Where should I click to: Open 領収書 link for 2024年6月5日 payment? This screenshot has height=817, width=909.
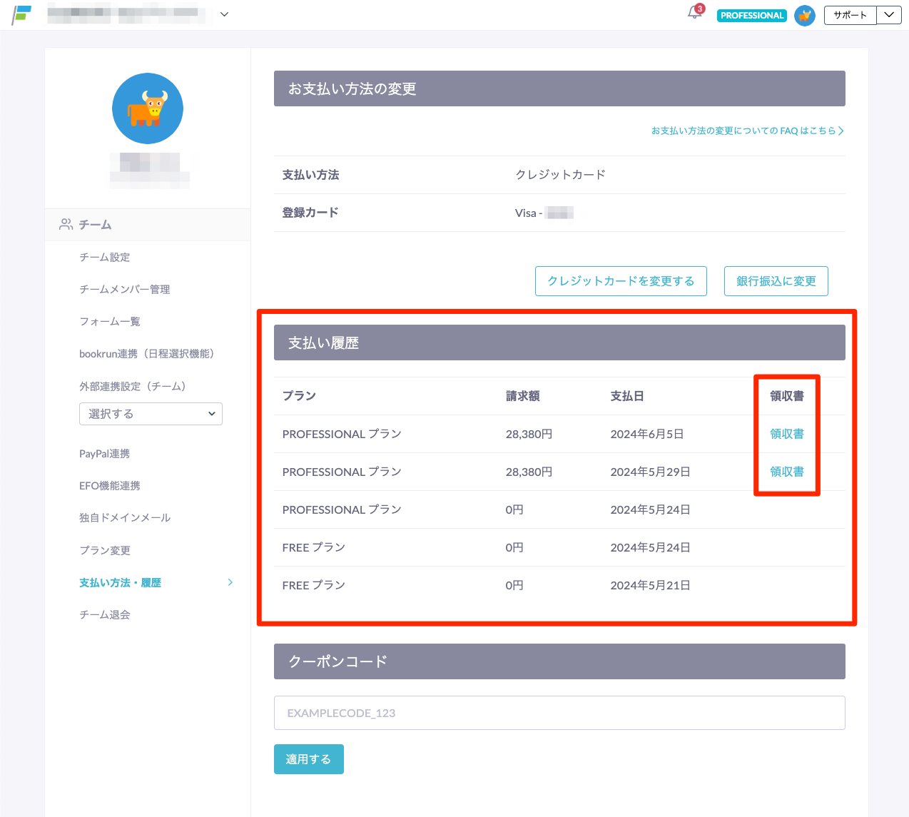pyautogui.click(x=787, y=434)
